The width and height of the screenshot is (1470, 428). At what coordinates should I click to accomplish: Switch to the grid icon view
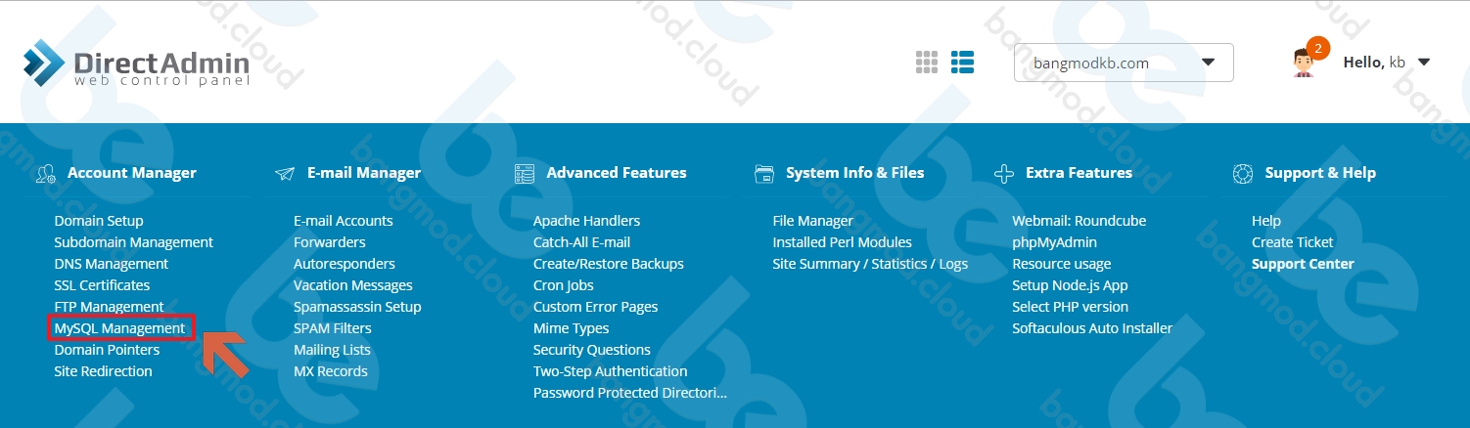926,62
